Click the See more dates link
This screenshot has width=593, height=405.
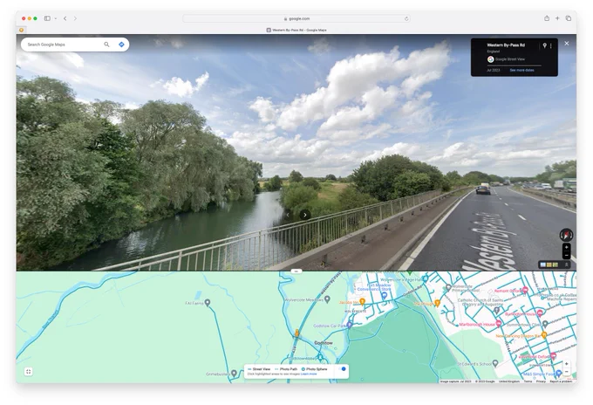click(x=521, y=71)
